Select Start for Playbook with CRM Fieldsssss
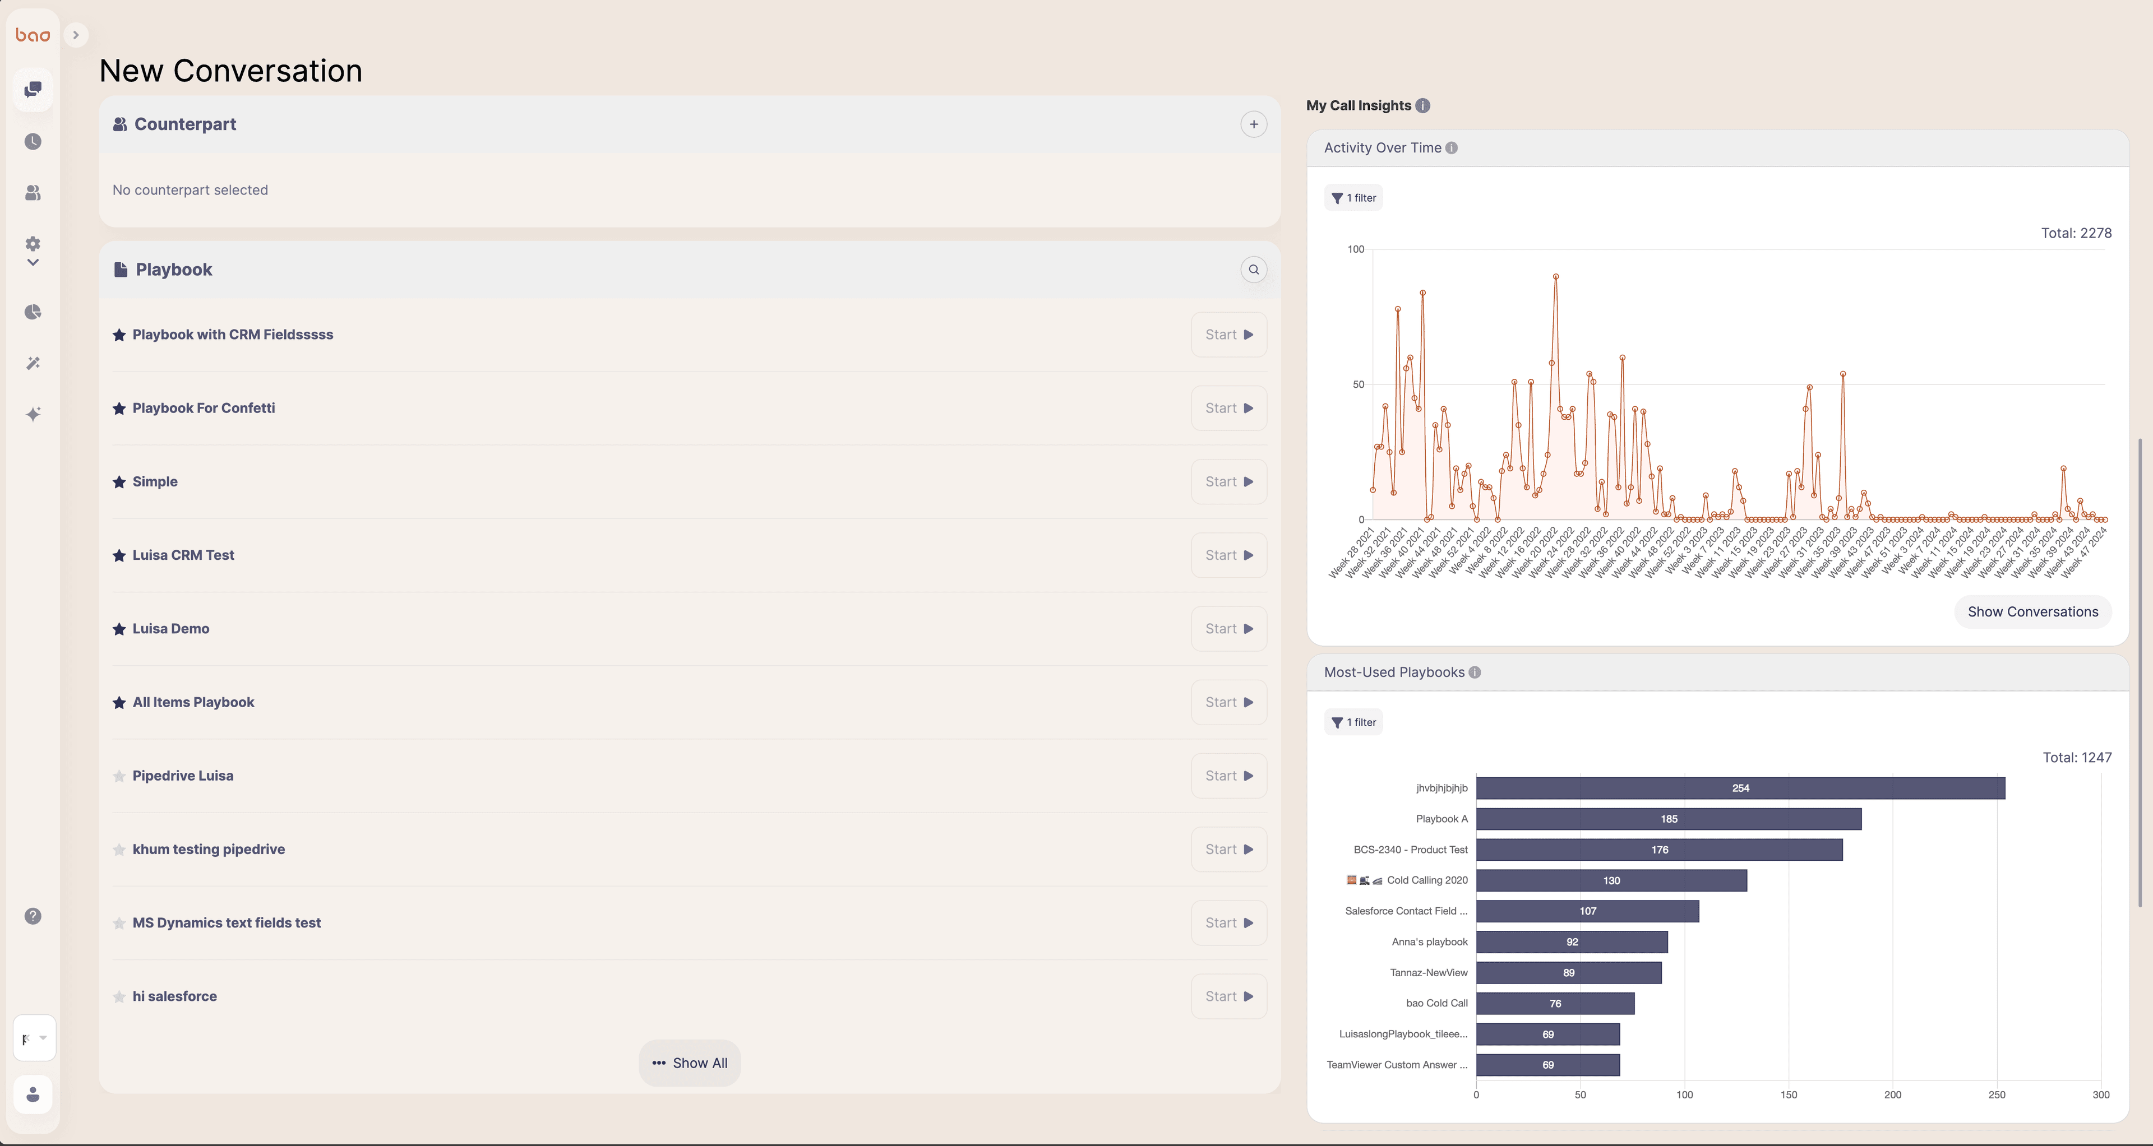Screen dimensions: 2153x1146 [1229, 335]
